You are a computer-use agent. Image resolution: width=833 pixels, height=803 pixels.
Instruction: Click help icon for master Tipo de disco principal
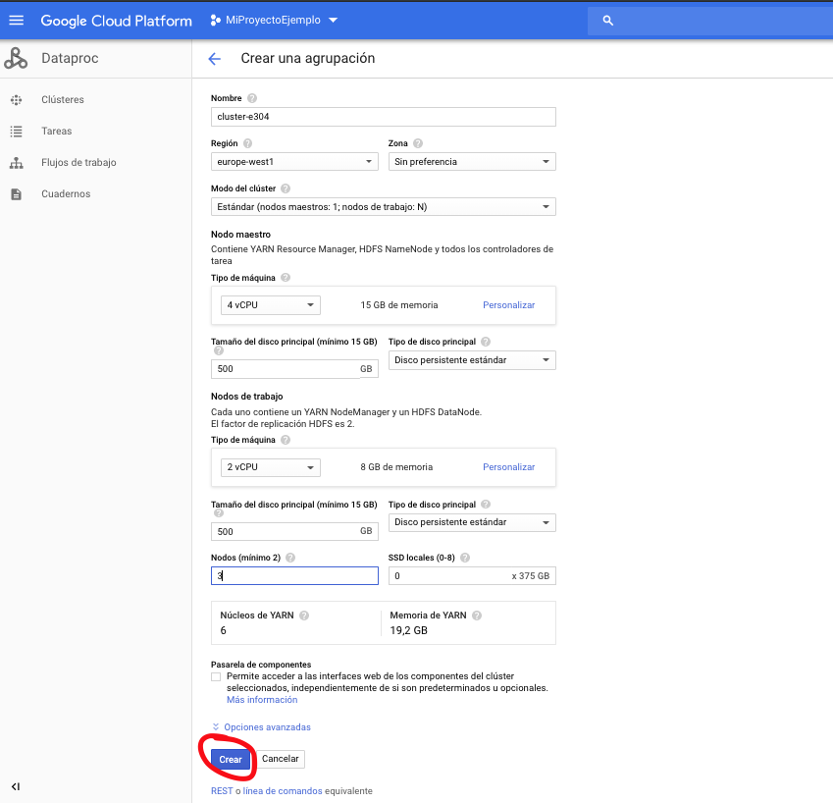[486, 342]
